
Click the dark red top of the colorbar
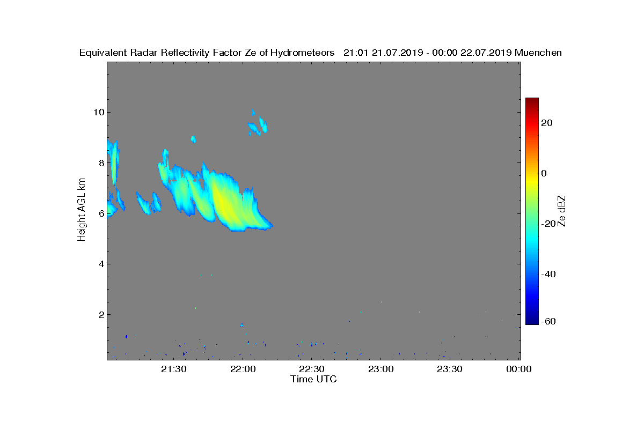pos(532,101)
